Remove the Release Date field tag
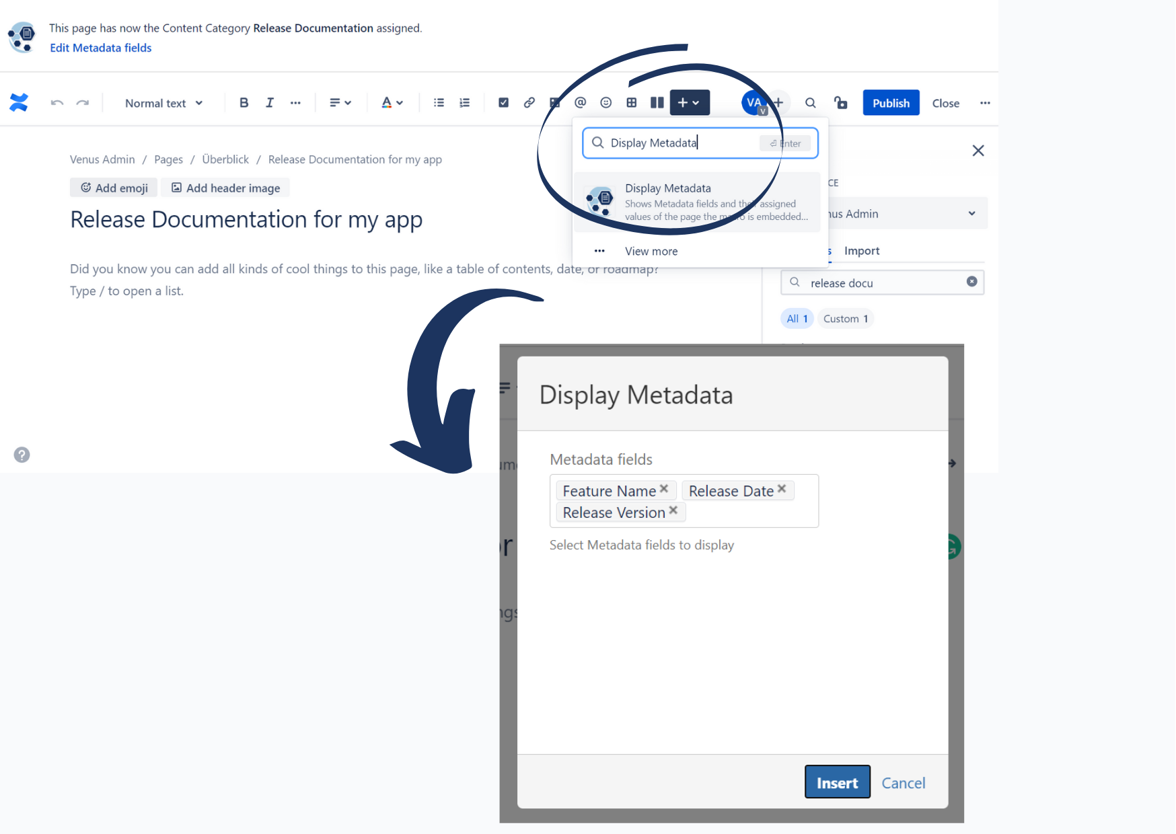 [782, 489]
